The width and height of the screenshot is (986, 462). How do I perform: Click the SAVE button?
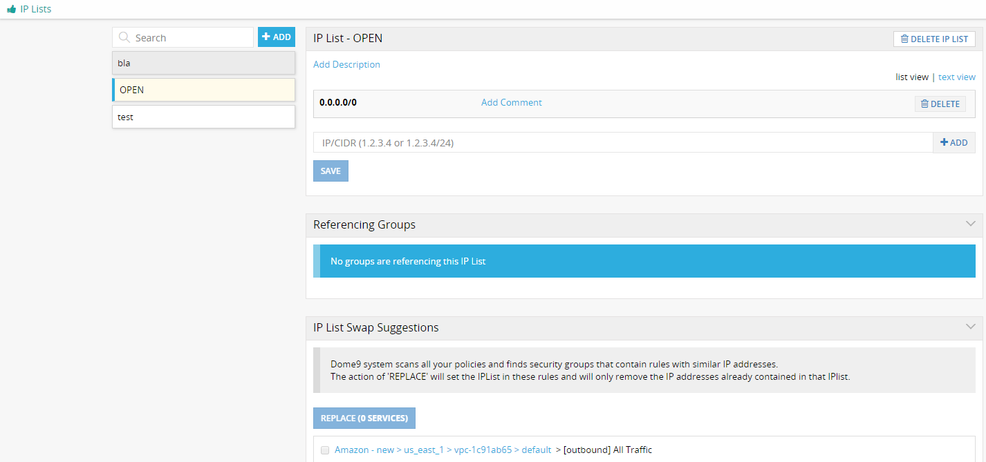(x=331, y=171)
